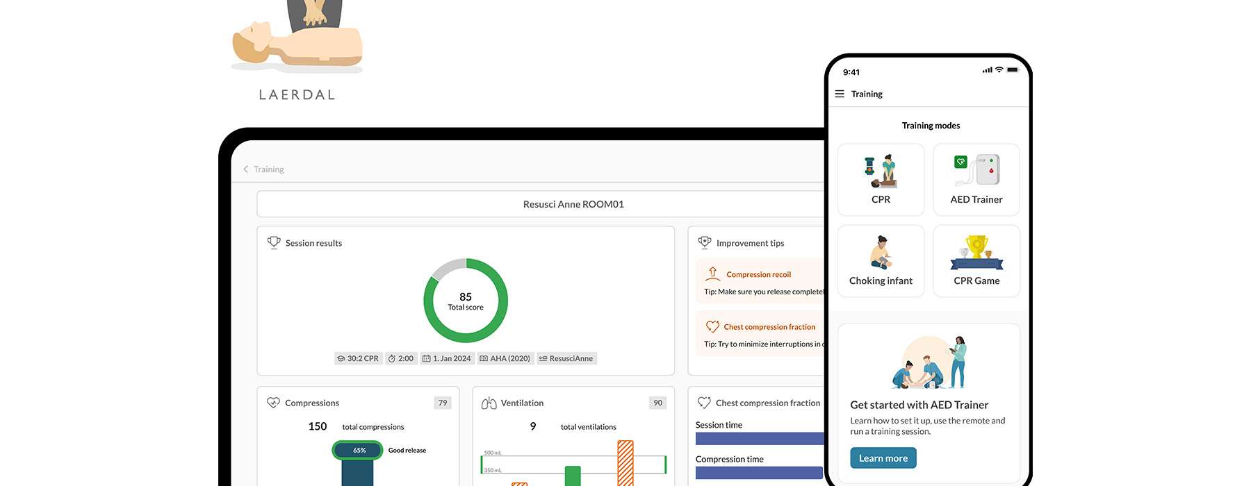This screenshot has height=486, width=1251.
Task: Launch the CPR Game trophy tile
Action: [x=976, y=261]
